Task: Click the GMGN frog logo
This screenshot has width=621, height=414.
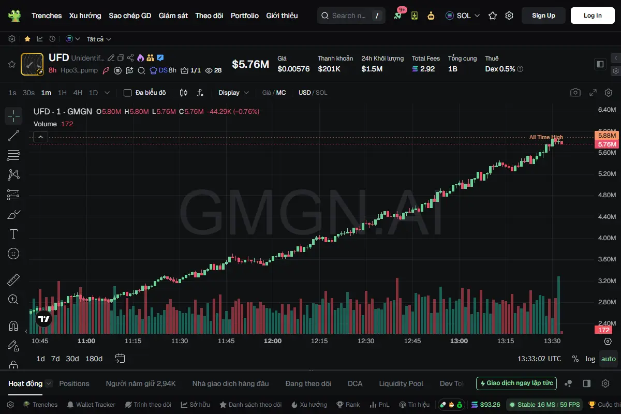Action: [14, 16]
